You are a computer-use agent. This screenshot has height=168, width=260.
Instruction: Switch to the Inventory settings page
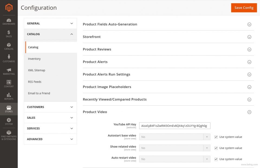(x=34, y=59)
